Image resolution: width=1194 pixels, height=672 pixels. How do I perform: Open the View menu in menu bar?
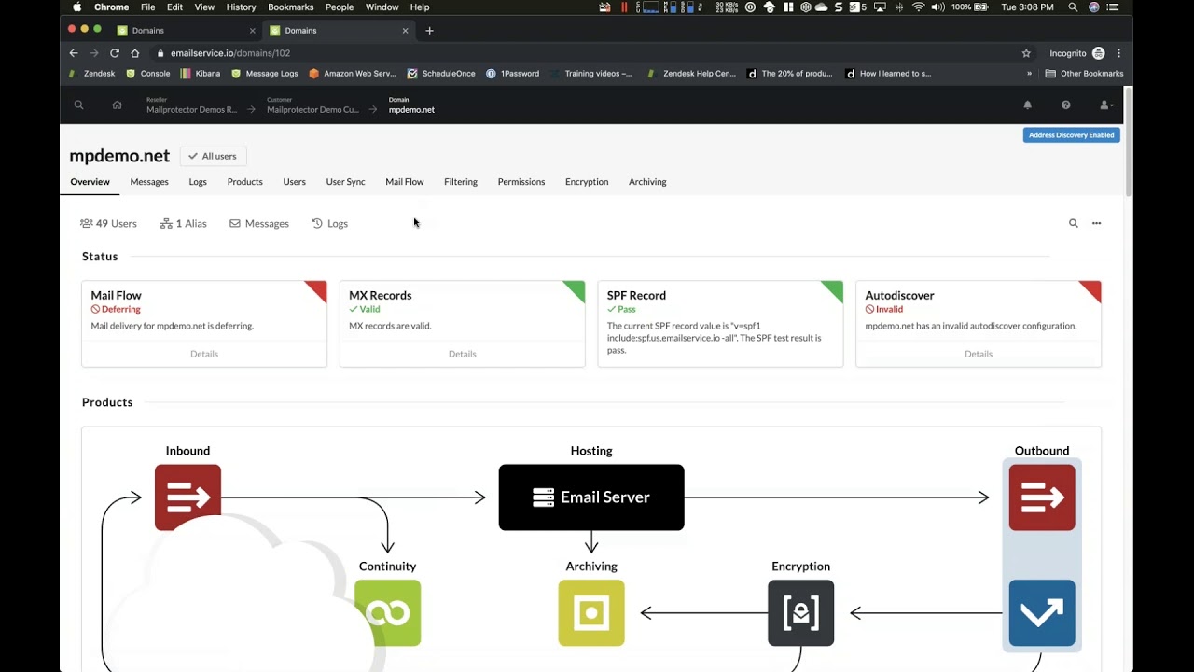pyautogui.click(x=204, y=7)
